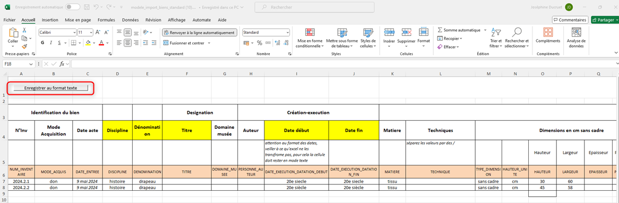
Task: Click the bottom vertical align icon
Action: click(x=136, y=32)
